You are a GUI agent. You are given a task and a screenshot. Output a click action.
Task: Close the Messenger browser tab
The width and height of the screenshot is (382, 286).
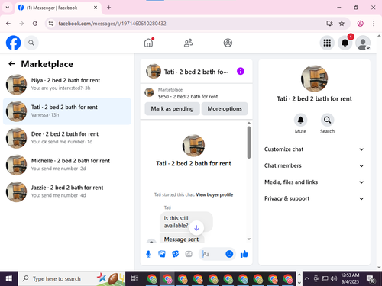(x=95, y=8)
